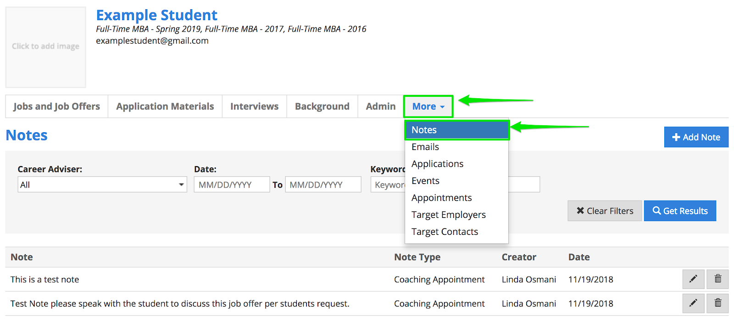Open the Example Student name link

point(156,15)
